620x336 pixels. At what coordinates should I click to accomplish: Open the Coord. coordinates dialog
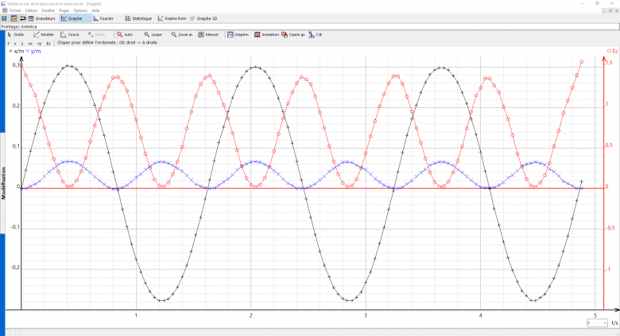coord(70,35)
